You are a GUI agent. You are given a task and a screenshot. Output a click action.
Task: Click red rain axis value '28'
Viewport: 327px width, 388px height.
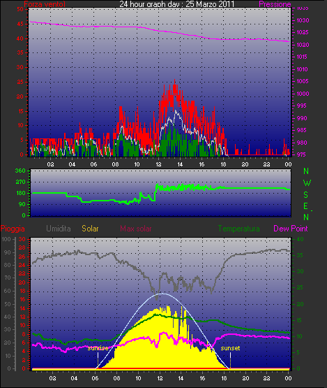coord(22,248)
